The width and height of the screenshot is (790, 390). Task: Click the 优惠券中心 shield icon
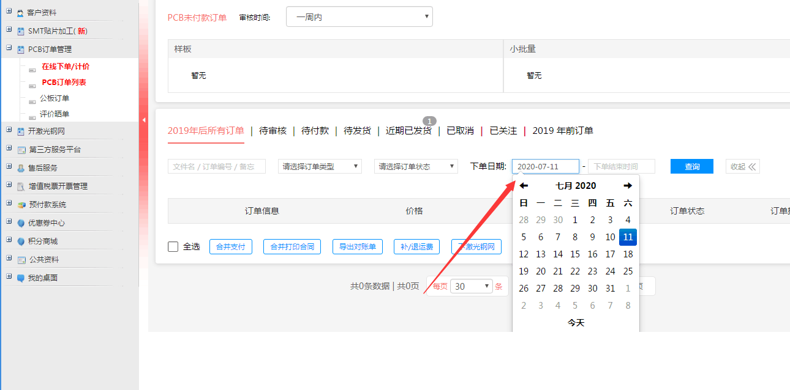pyautogui.click(x=21, y=223)
